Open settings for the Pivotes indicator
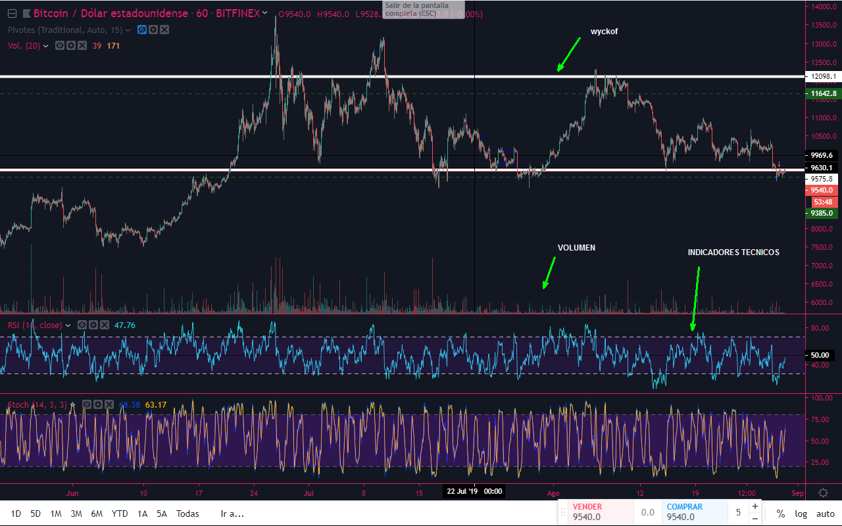Screen dimensions: 842x526 [x=153, y=30]
